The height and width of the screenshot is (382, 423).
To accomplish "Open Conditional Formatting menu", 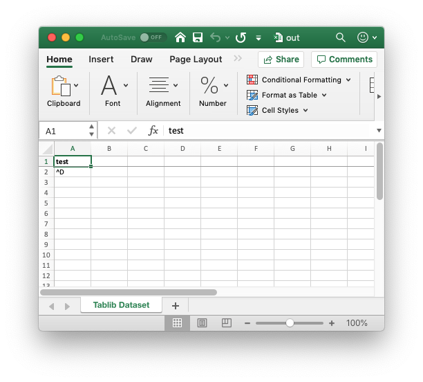I will point(299,80).
